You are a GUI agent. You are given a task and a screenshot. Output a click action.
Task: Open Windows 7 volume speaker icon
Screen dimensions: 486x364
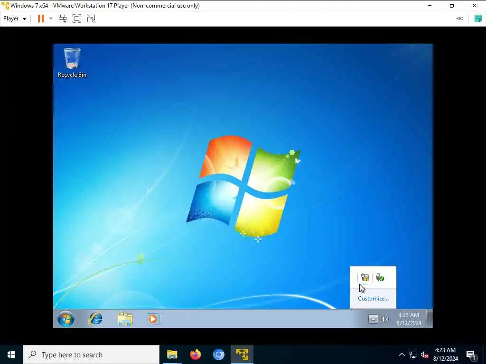tap(384, 319)
